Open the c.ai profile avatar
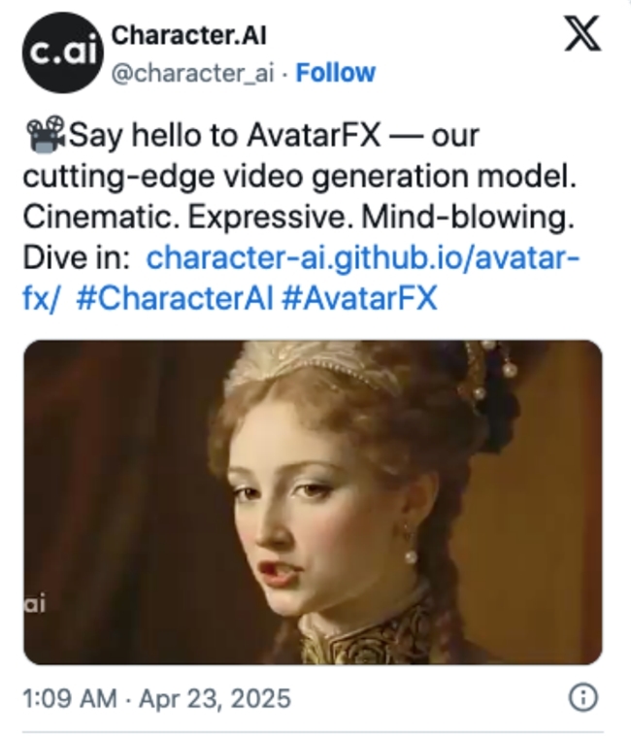The image size is (631, 738). [x=62, y=52]
